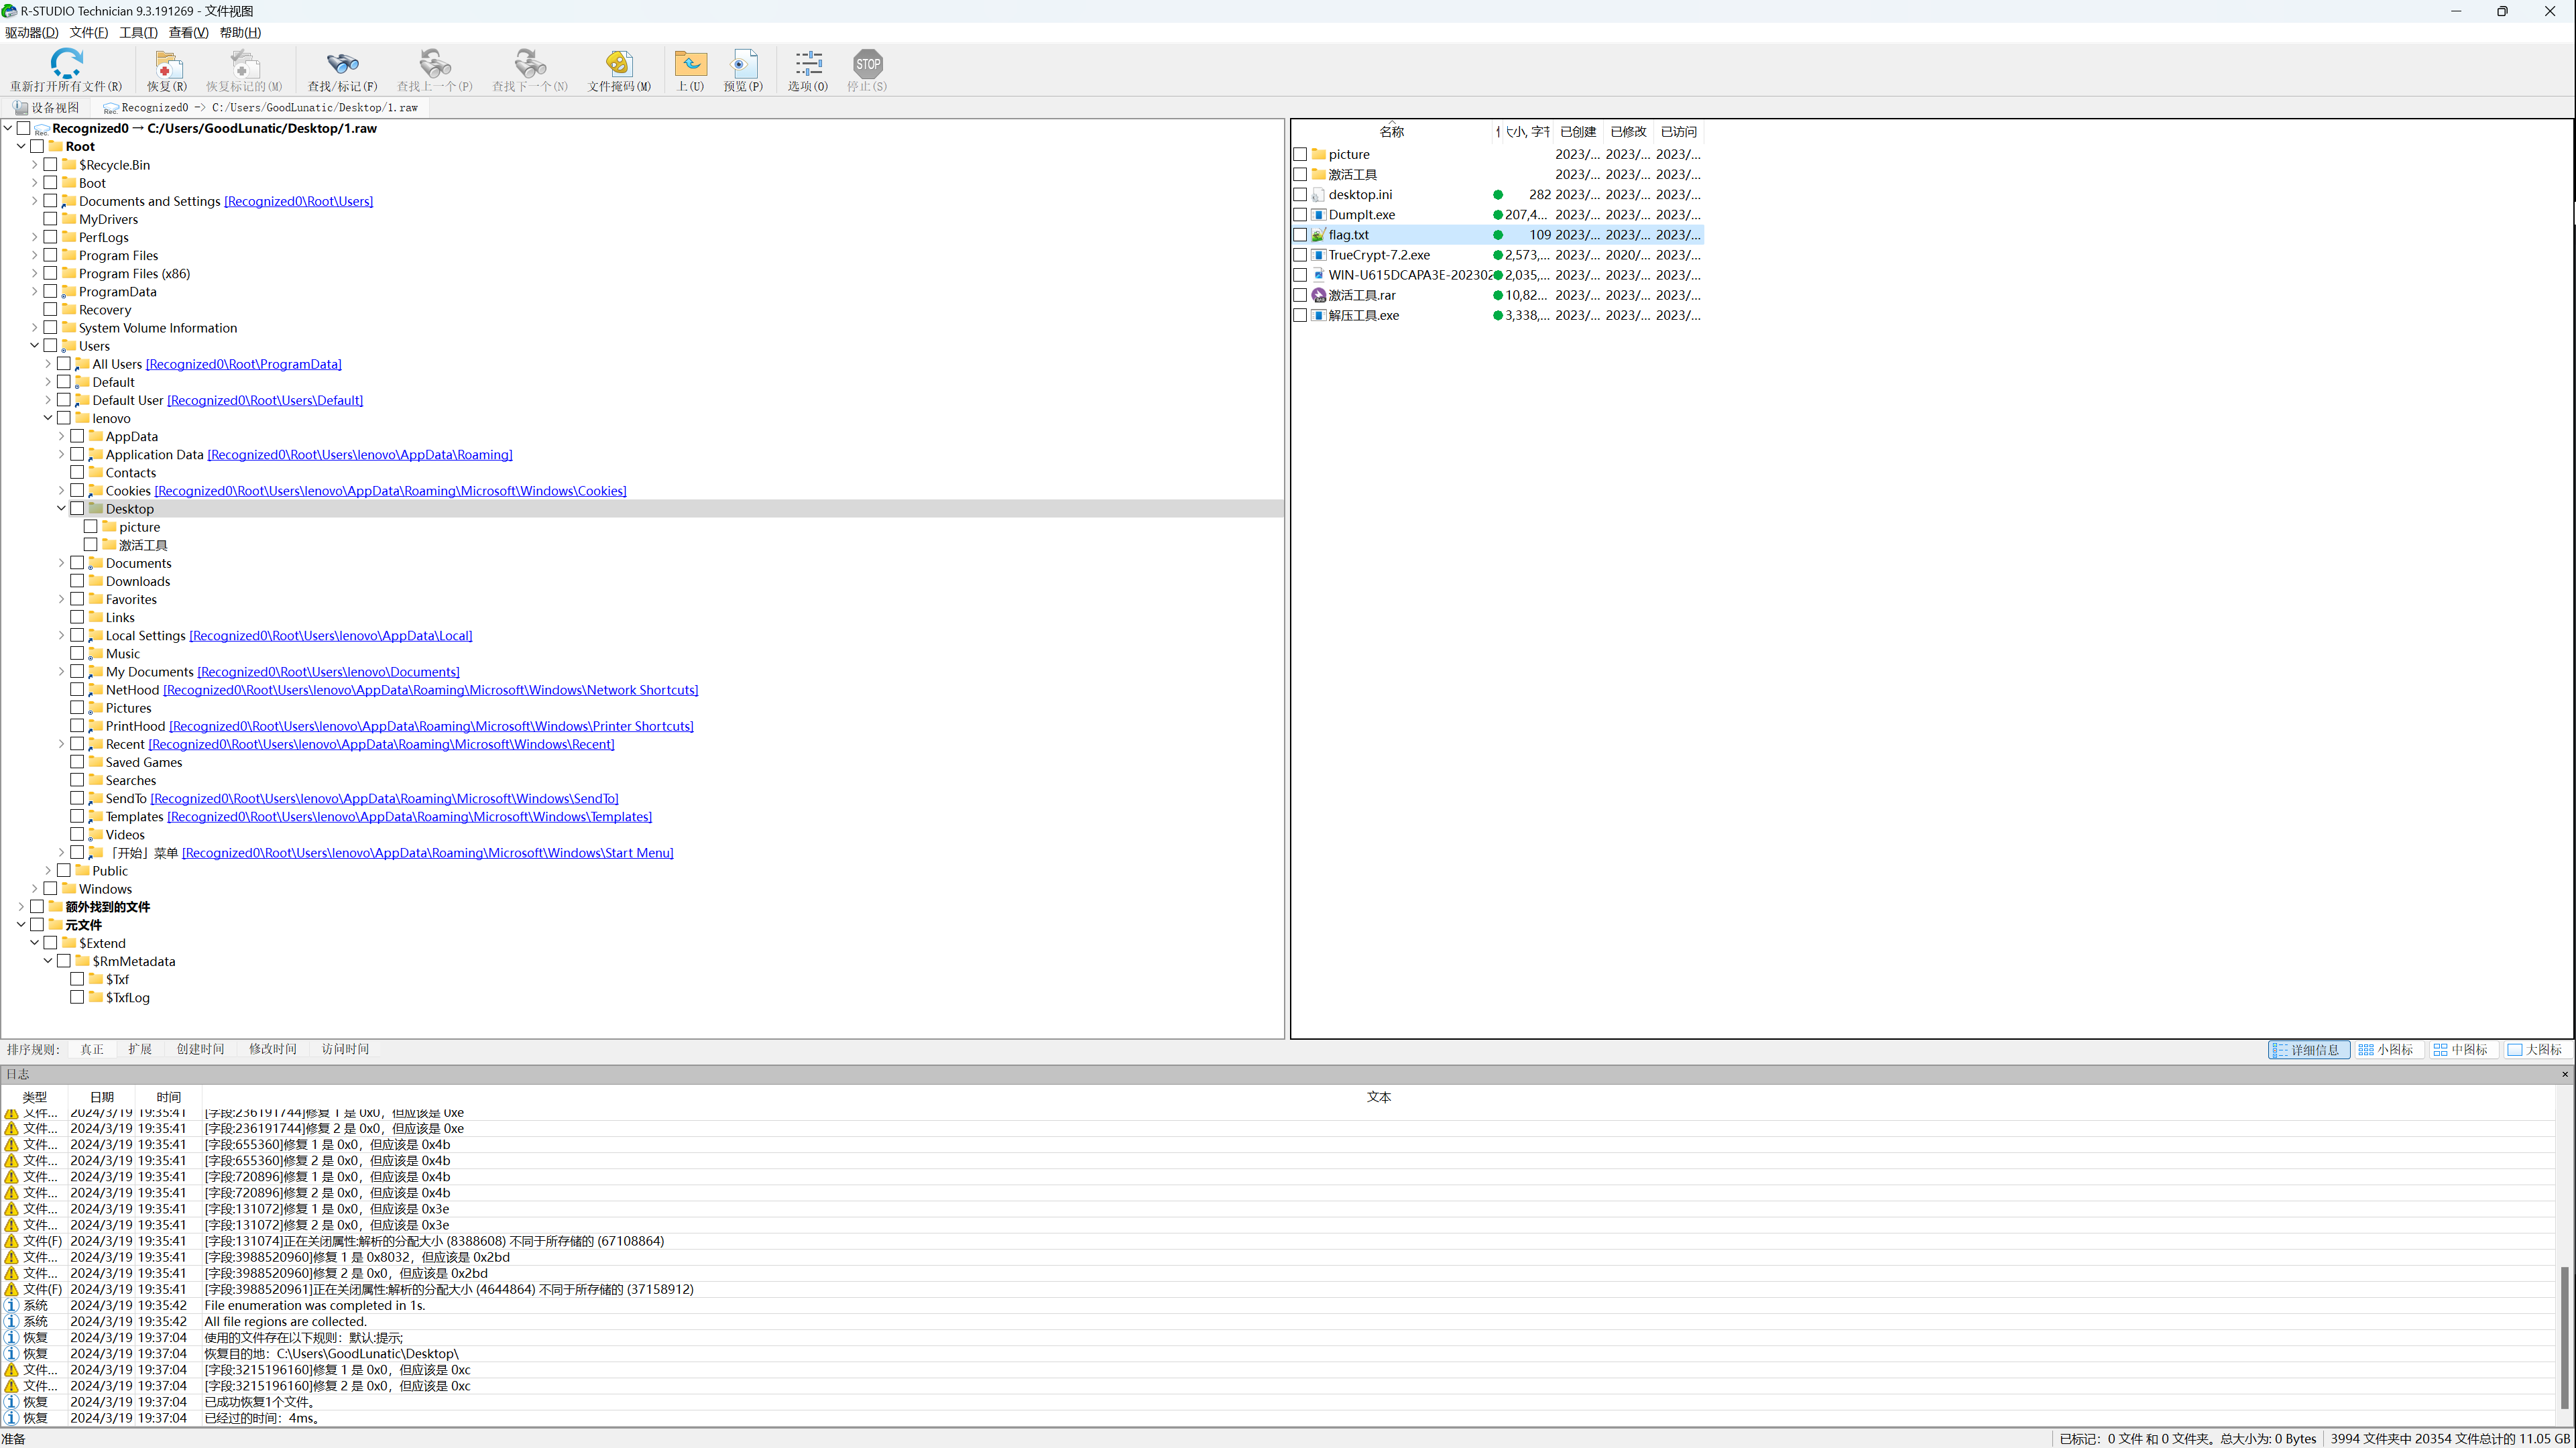Open the 工具(T) menu
This screenshot has width=2576, height=1448.
138,32
